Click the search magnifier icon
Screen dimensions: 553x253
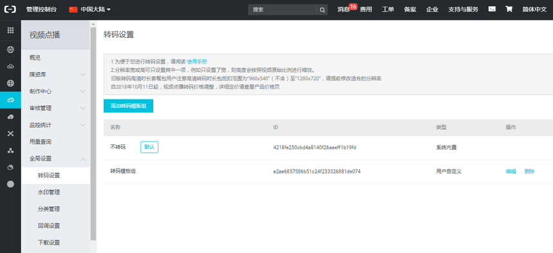point(322,10)
